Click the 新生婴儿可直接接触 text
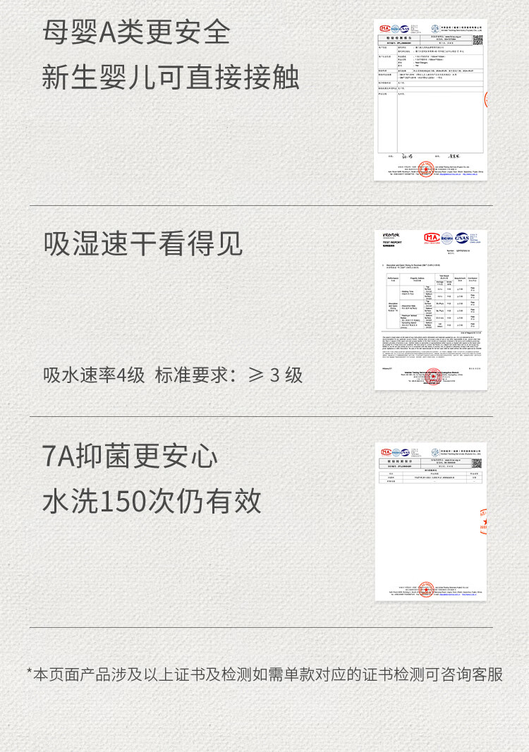Screen dimensions: 529x752 click(170, 77)
